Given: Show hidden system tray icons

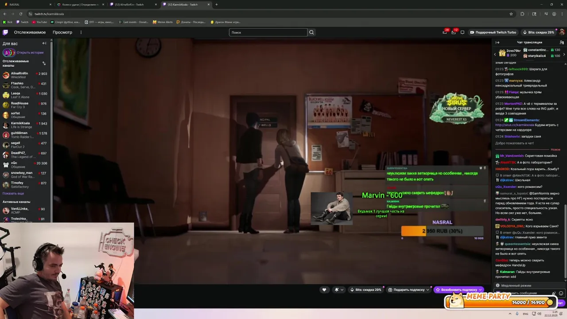Looking at the screenshot, I should (510, 314).
